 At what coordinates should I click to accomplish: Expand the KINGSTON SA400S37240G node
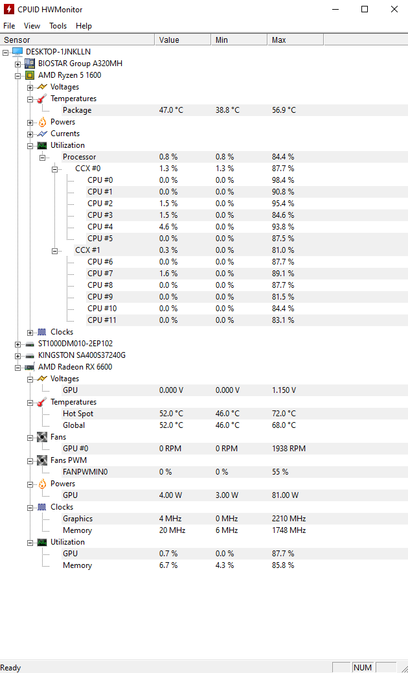(17, 356)
